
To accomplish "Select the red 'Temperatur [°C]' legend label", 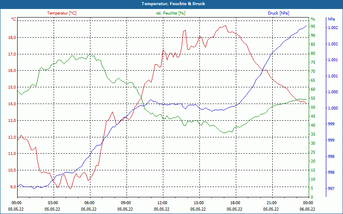I will click(x=62, y=13).
